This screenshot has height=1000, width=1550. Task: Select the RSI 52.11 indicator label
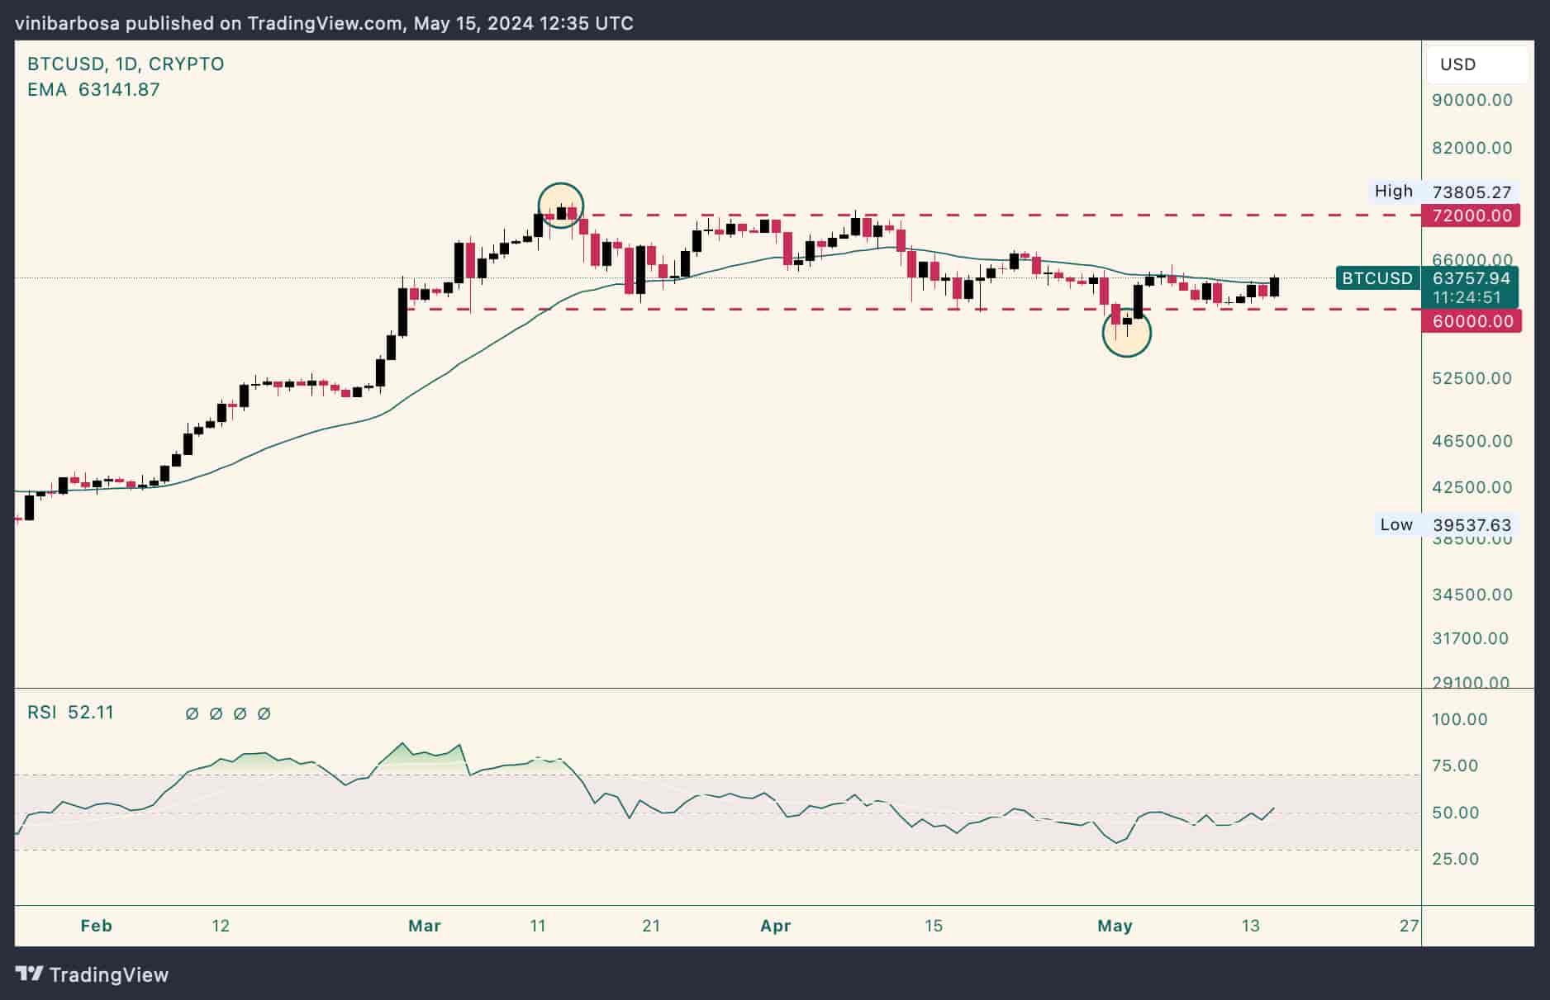(x=71, y=713)
